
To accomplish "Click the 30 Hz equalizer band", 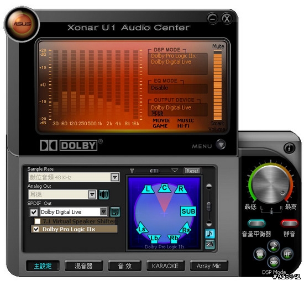I will click(x=56, y=84).
